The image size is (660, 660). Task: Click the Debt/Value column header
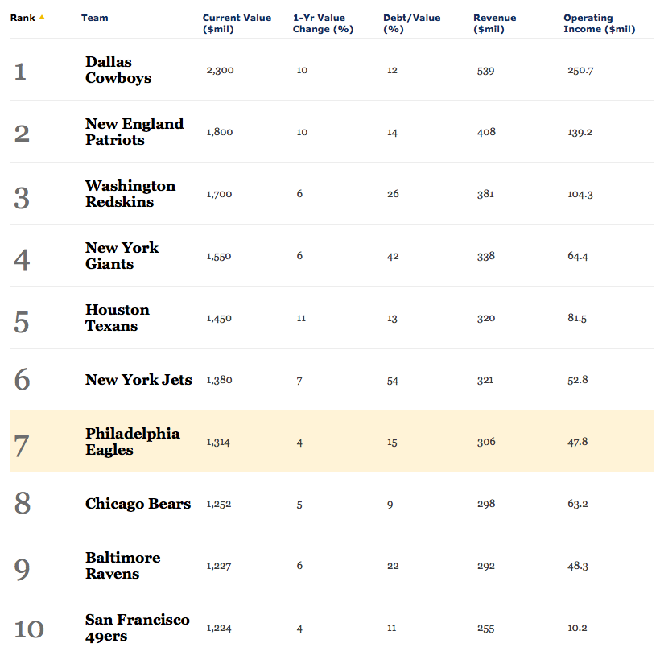point(411,23)
